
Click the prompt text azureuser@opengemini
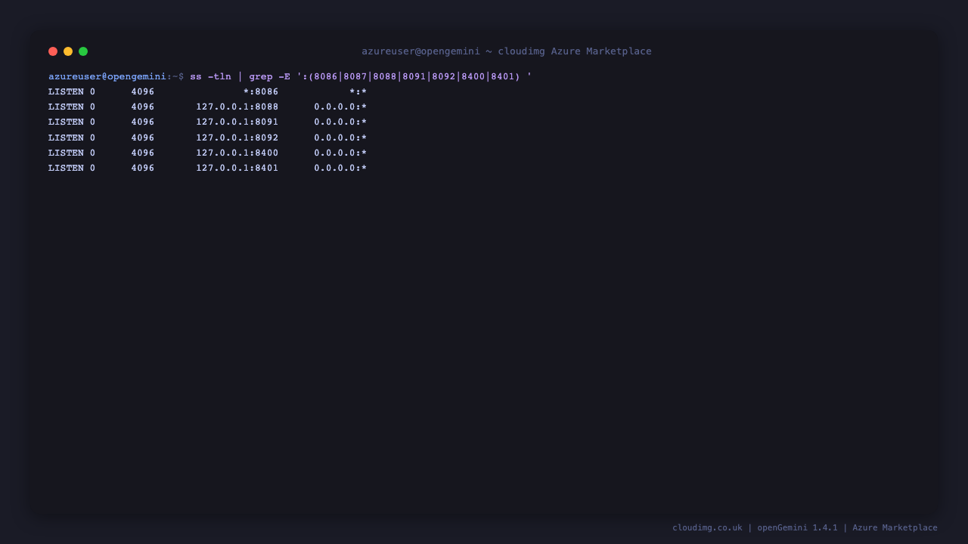pyautogui.click(x=107, y=76)
